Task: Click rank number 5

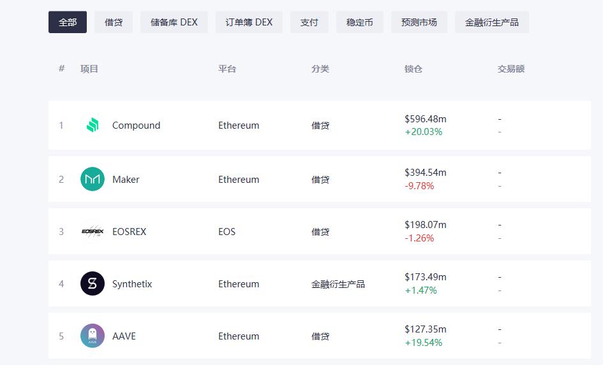Action: coord(61,336)
